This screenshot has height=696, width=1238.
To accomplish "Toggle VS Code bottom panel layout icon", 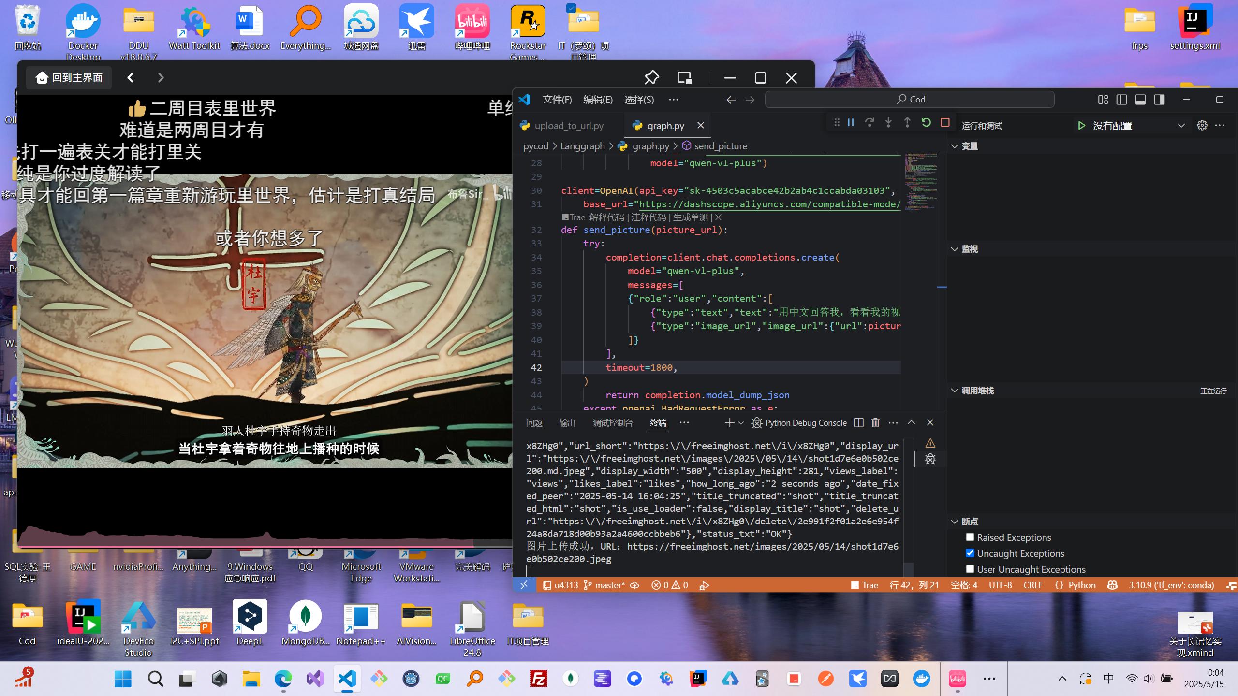I will (1140, 100).
